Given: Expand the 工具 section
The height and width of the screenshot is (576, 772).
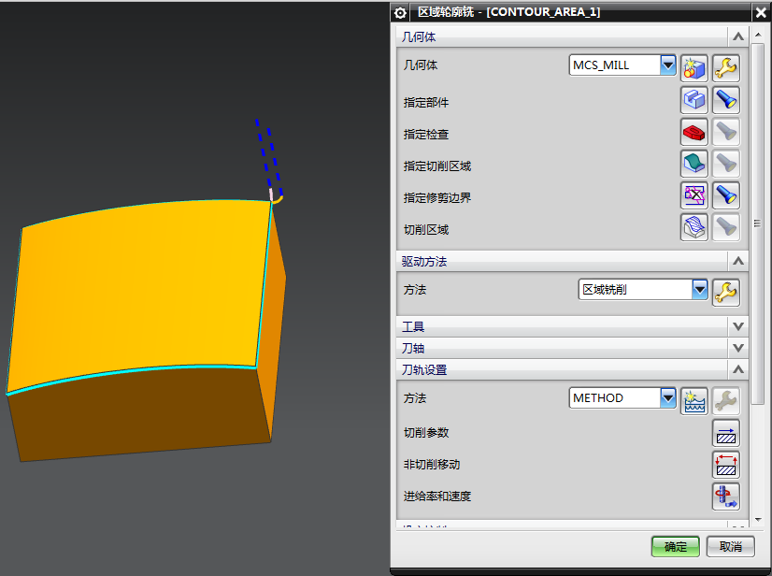Looking at the screenshot, I should tap(738, 326).
